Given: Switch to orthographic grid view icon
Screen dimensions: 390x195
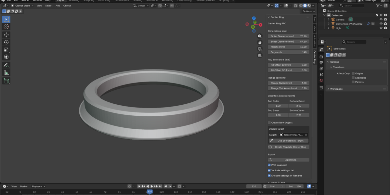Looking at the screenshot, I should click(260, 55).
